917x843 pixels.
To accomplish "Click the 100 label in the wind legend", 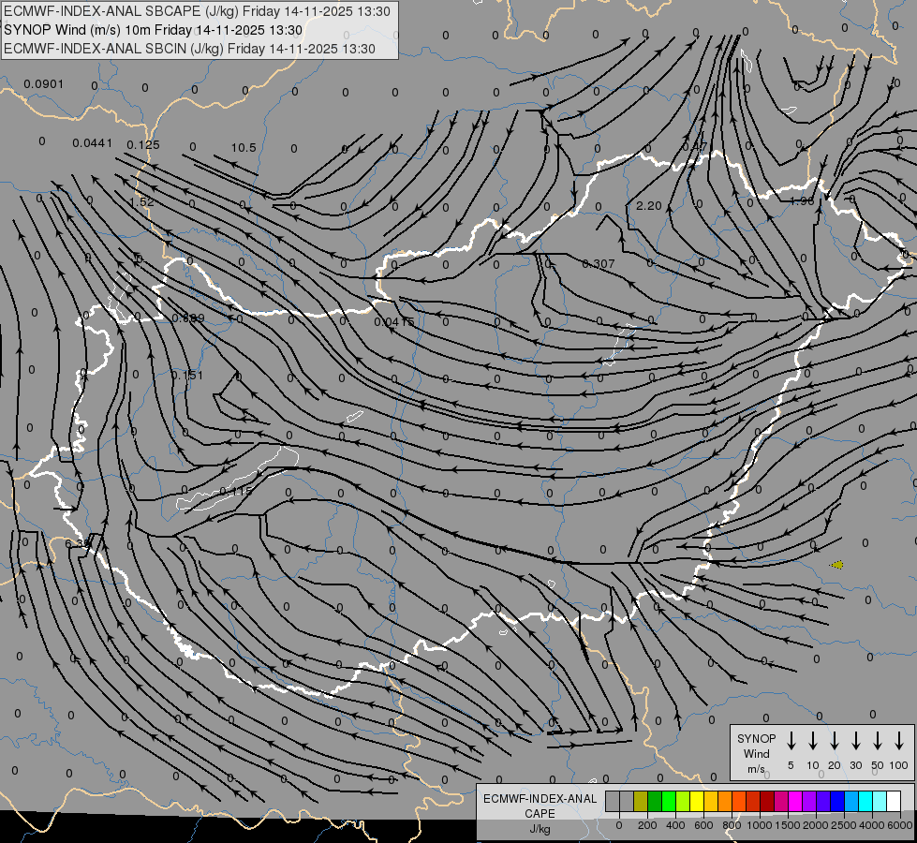I will [x=899, y=765].
